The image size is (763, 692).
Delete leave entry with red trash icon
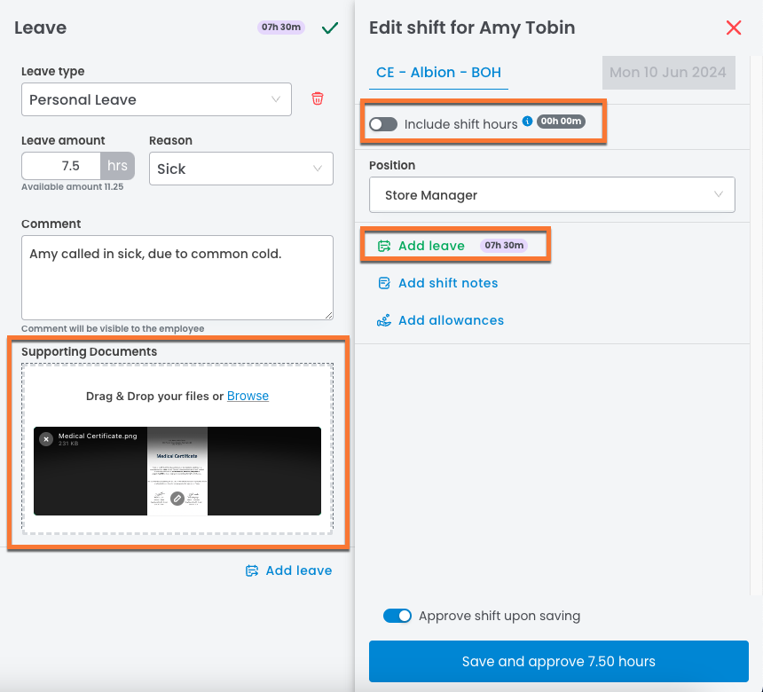point(318,98)
